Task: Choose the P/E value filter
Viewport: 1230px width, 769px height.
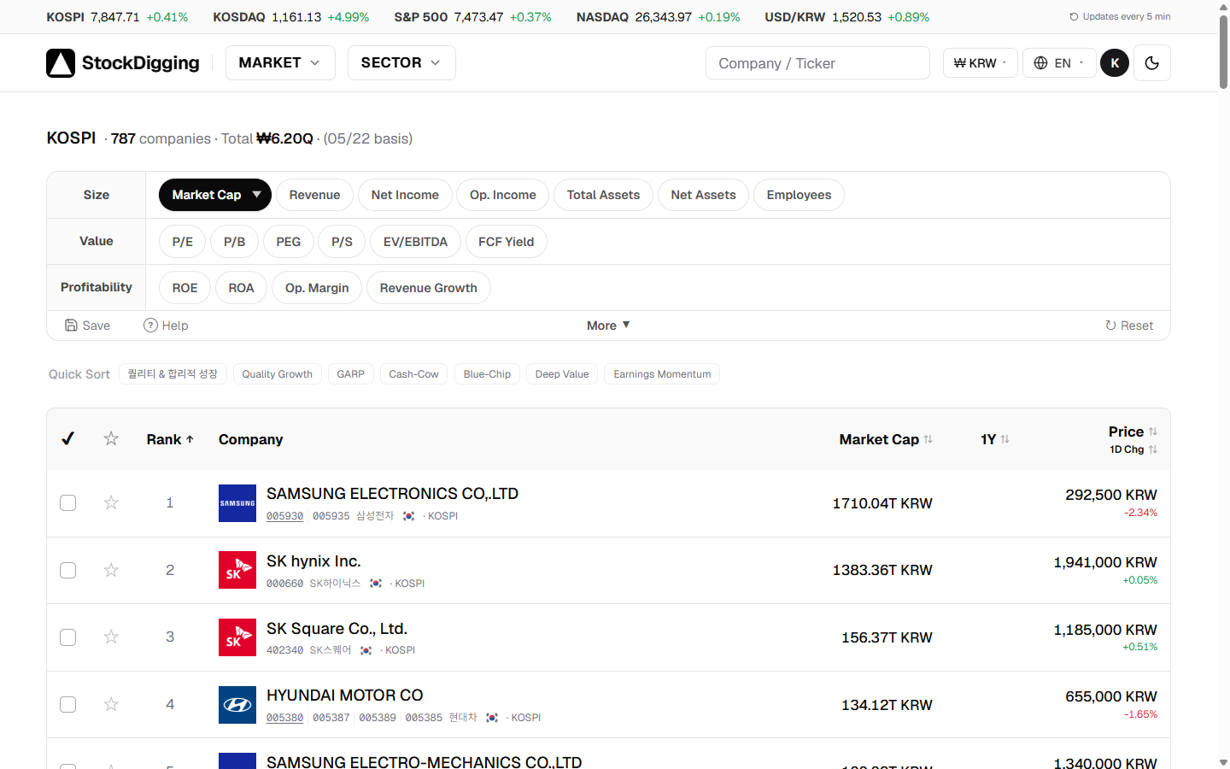Action: pyautogui.click(x=183, y=242)
